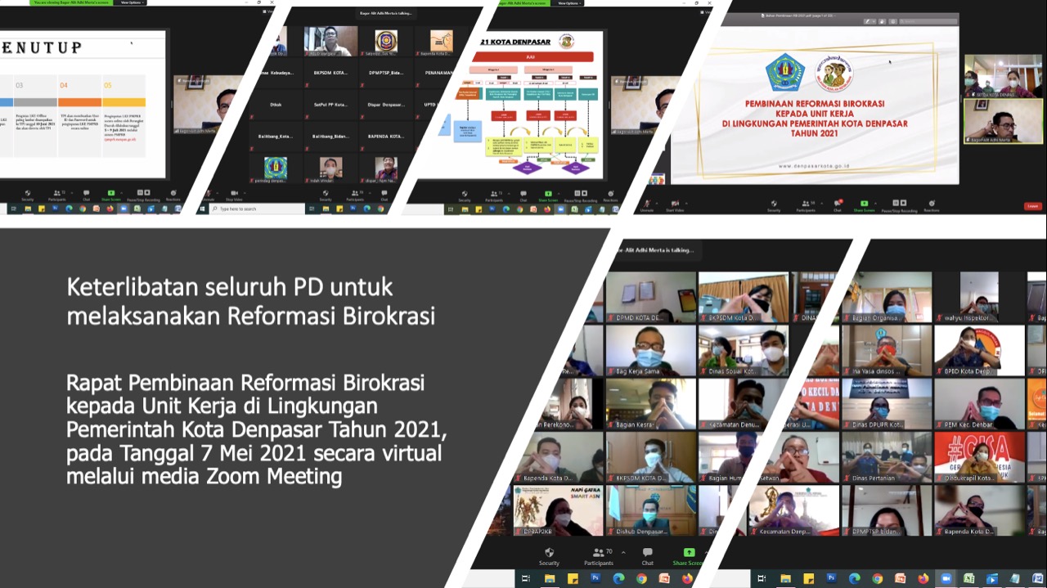
Task: Select the Bagian Kesra video tile
Action: 650,404
